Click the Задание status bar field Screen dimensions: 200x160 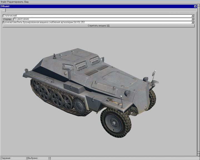[13, 158]
